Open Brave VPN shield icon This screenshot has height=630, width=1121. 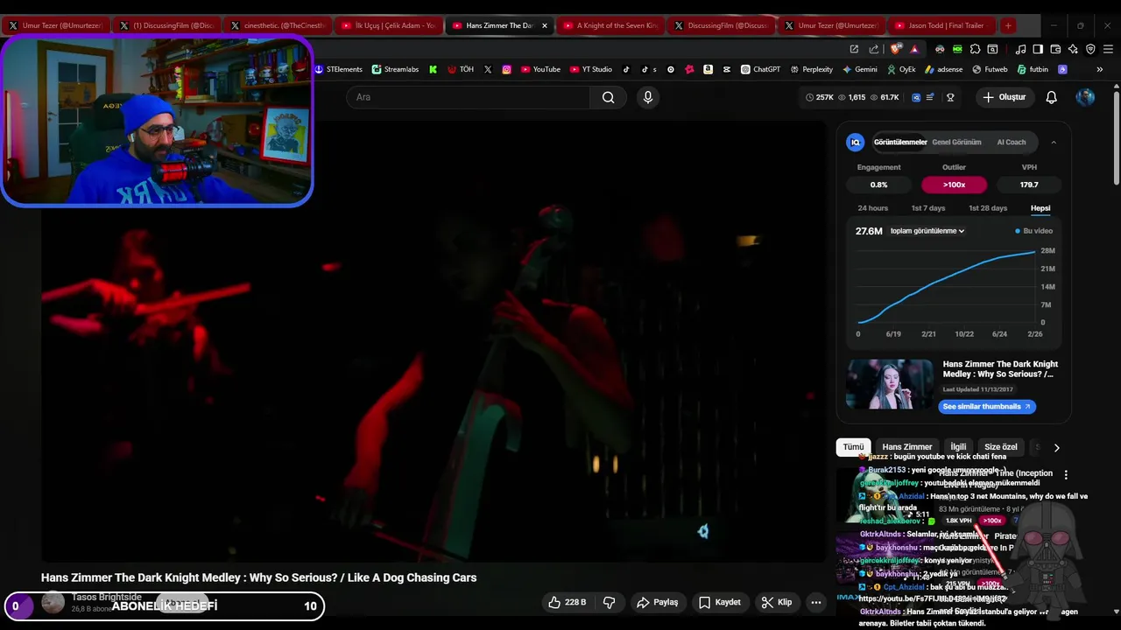pyautogui.click(x=1090, y=49)
